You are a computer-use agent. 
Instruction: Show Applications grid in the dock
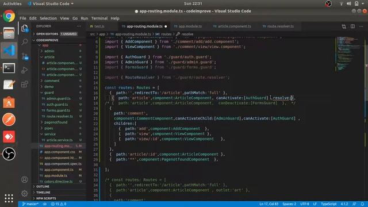click(9, 198)
